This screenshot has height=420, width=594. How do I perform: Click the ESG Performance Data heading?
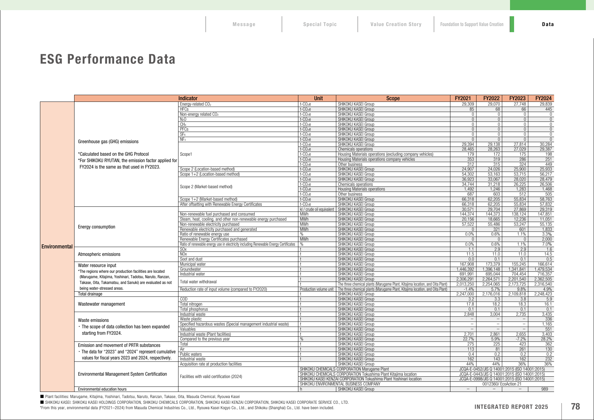(x=108, y=59)
